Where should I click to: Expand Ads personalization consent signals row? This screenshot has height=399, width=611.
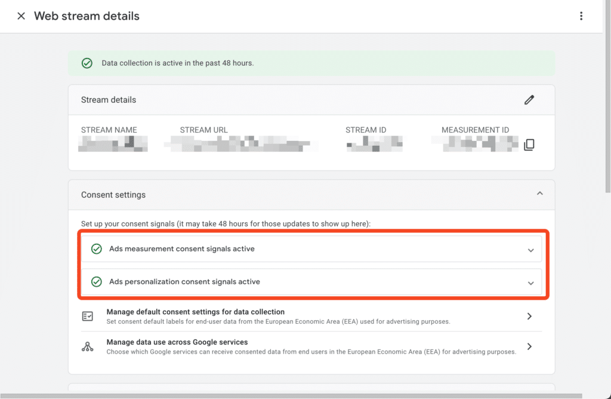(530, 283)
